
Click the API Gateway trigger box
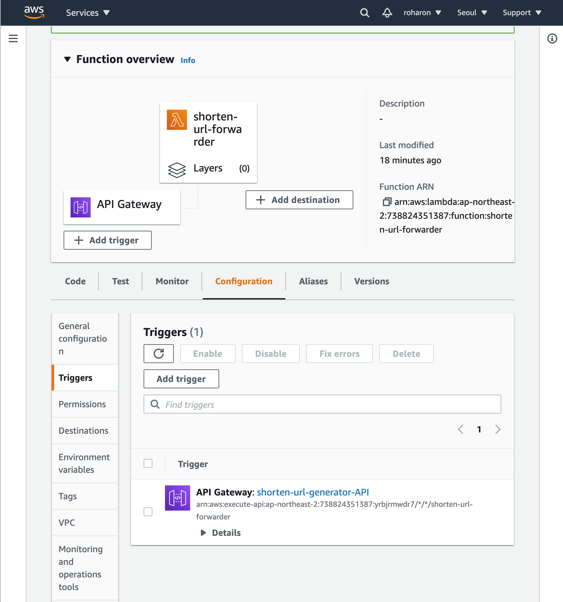[x=122, y=207]
